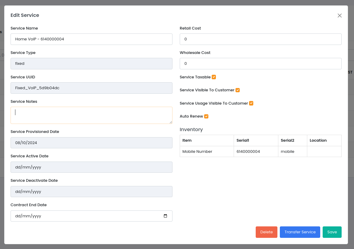
Task: Select the Wholesale Cost value
Action: [x=261, y=63]
